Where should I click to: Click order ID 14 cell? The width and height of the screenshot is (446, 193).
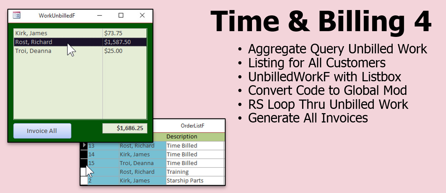pyautogui.click(x=103, y=154)
